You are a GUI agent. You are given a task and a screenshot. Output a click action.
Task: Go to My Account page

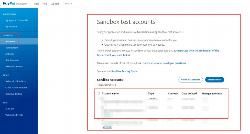(11, 27)
